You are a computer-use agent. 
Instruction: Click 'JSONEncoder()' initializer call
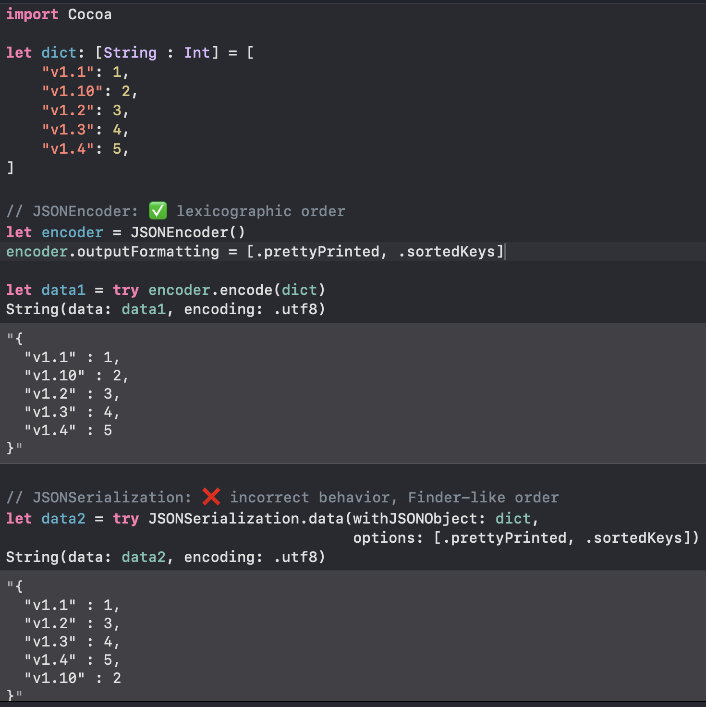(188, 232)
